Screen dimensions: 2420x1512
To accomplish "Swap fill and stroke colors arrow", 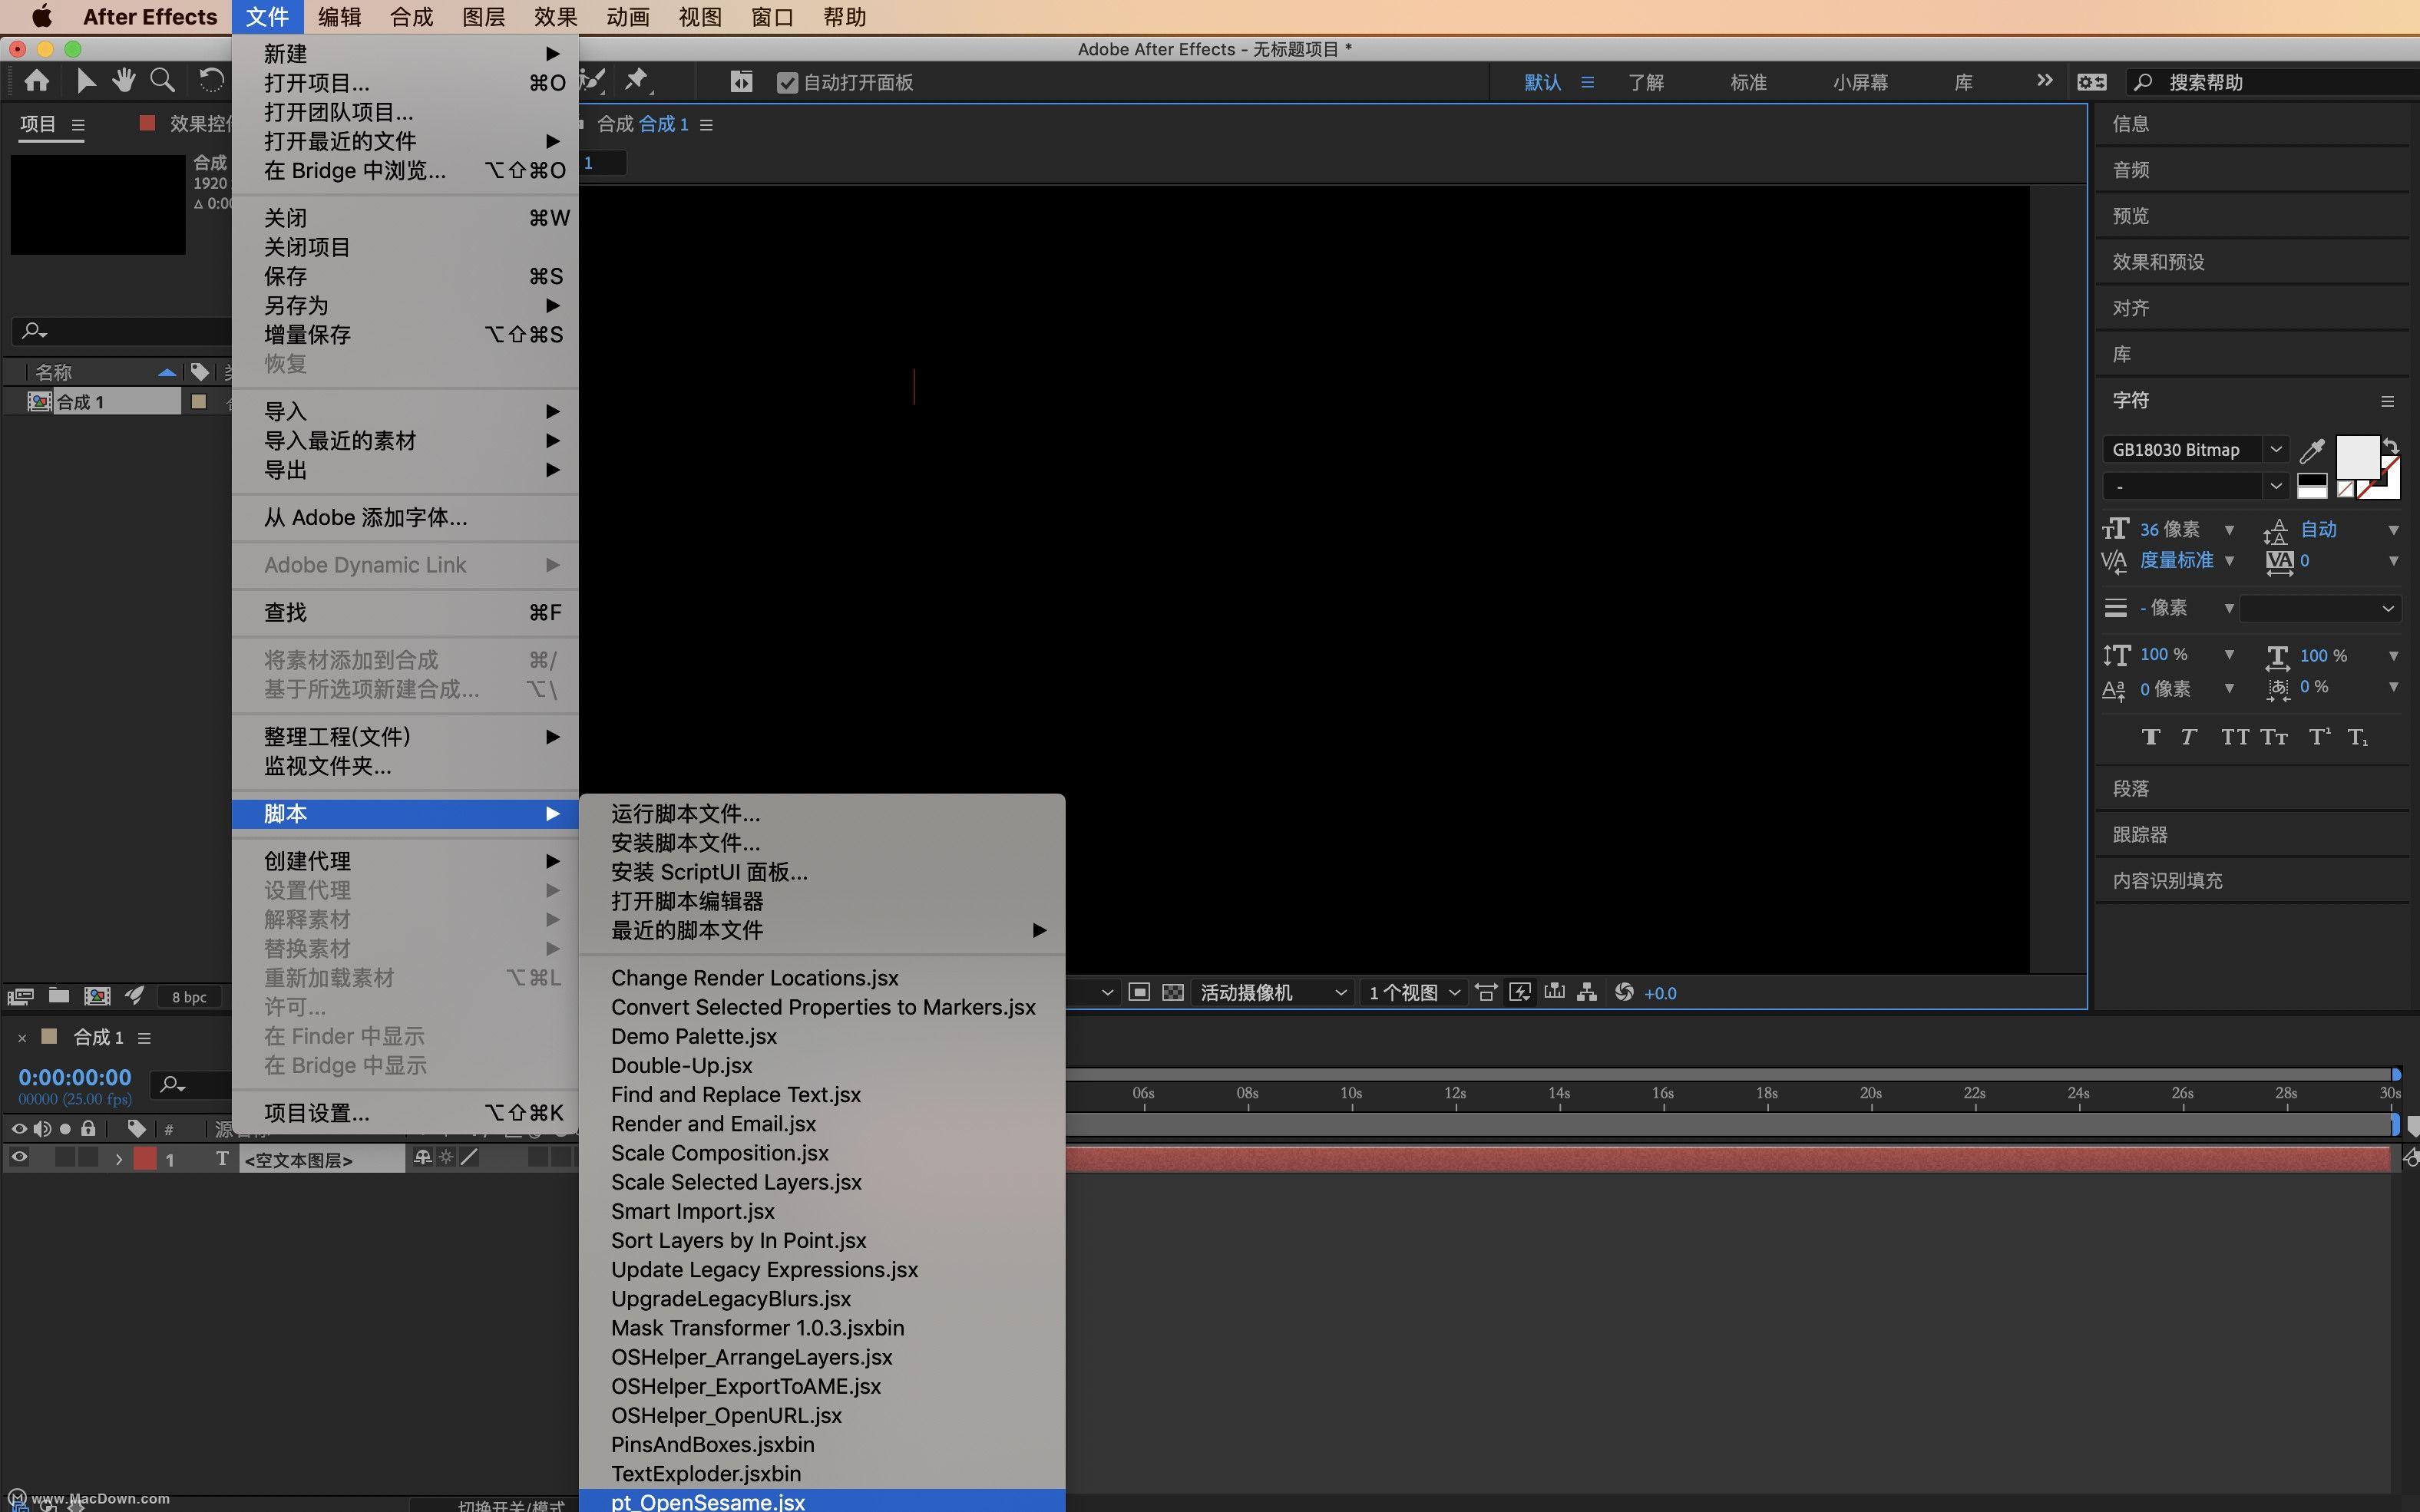I will pyautogui.click(x=2390, y=445).
